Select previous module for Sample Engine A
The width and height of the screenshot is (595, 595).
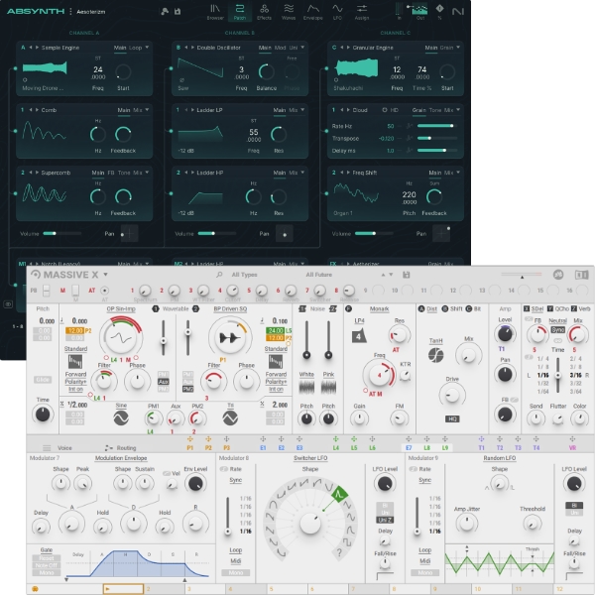coord(31,48)
